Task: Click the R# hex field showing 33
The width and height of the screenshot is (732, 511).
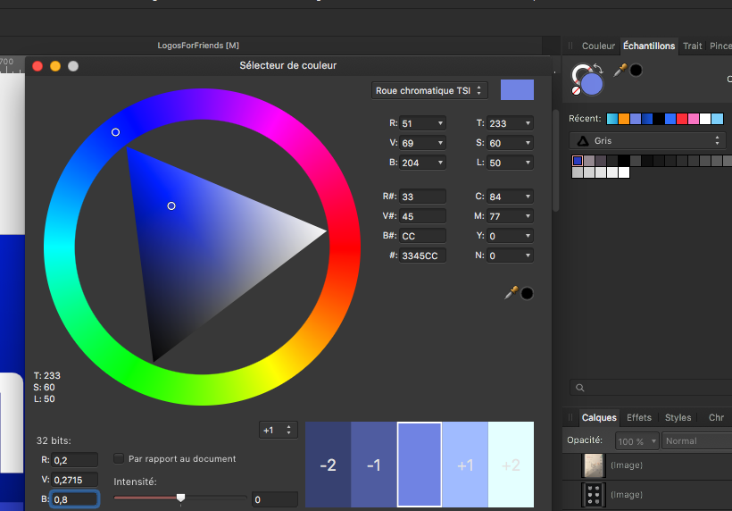Action: tap(422, 197)
